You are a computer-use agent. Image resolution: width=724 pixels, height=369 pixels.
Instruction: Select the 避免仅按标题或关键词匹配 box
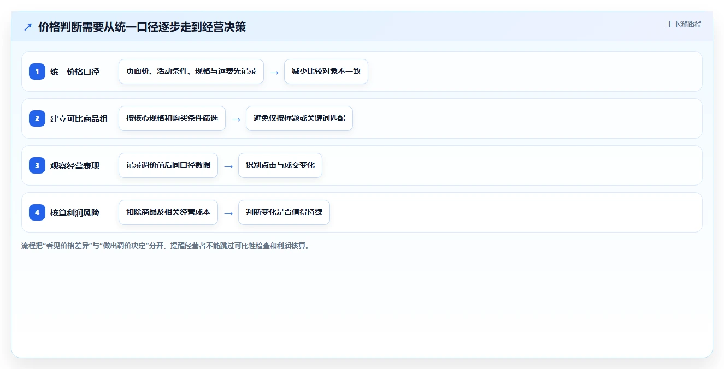[x=299, y=118]
